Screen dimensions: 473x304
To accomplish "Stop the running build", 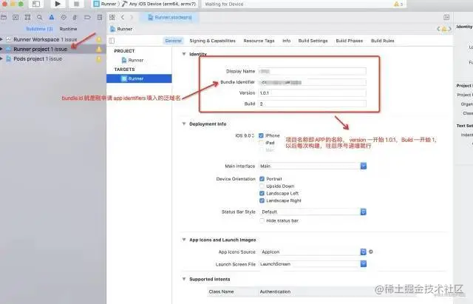I will pos(76,4).
